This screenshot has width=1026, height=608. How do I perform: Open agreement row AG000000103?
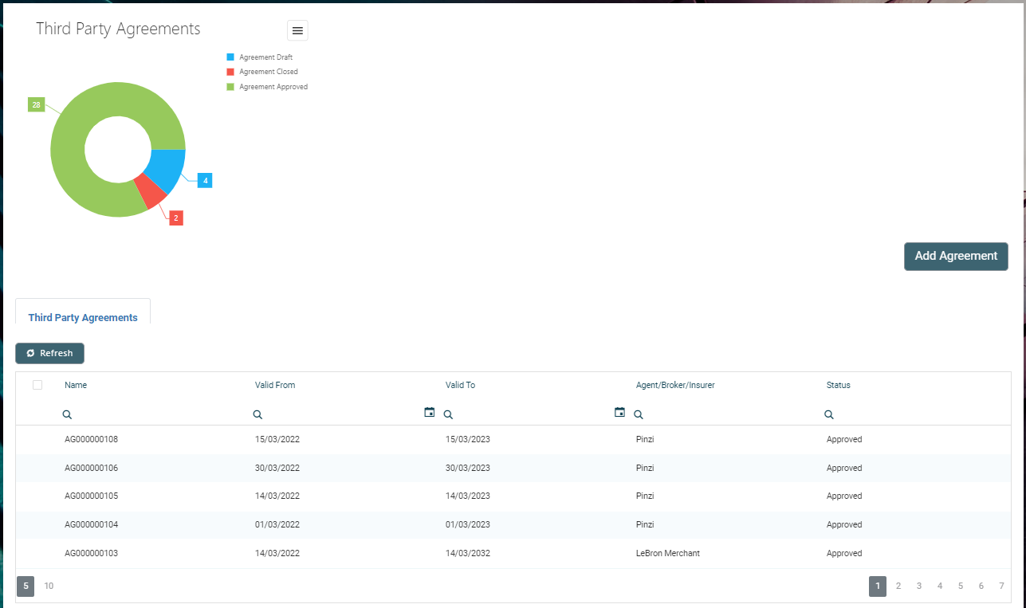coord(91,553)
